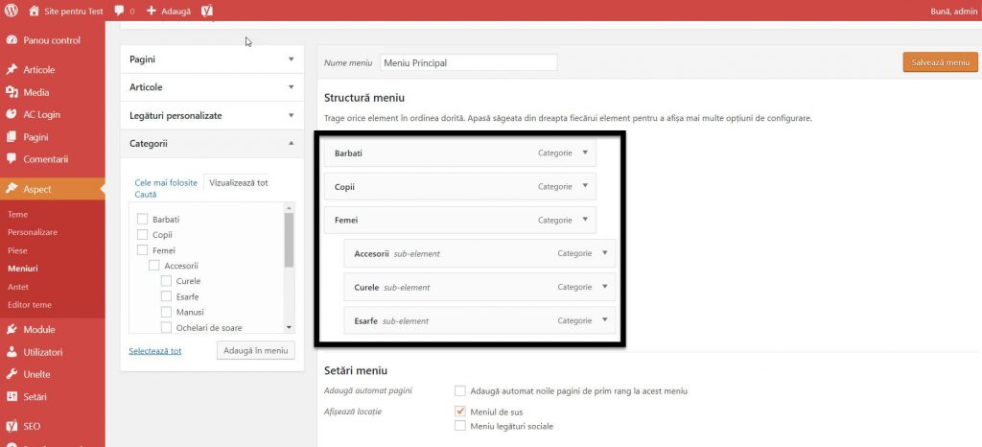
Task: Click the Selectează tot link
Action: 155,351
